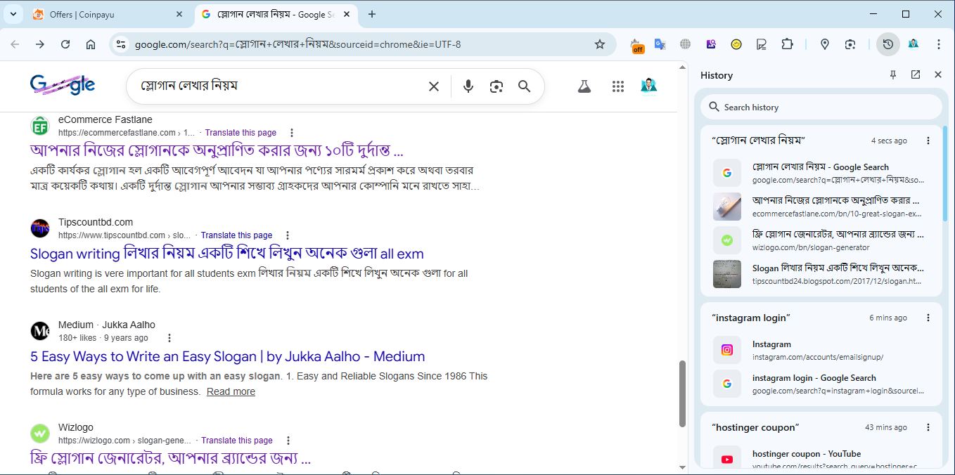The width and height of the screenshot is (955, 475).
Task: Open Google apps grid
Action: [618, 86]
